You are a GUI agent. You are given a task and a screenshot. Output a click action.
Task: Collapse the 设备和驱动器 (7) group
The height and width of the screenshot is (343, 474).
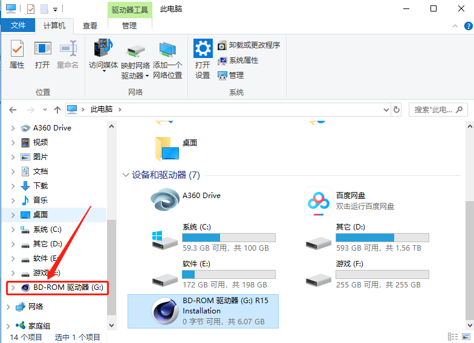pos(126,175)
